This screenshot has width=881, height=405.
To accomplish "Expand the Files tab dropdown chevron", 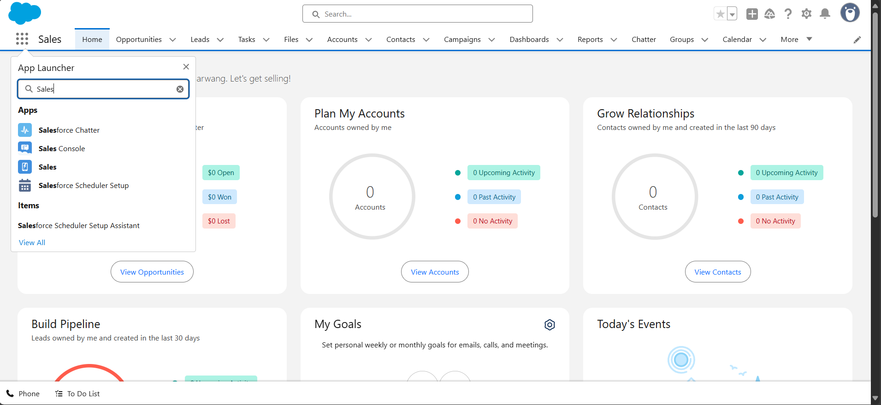I will [309, 40].
